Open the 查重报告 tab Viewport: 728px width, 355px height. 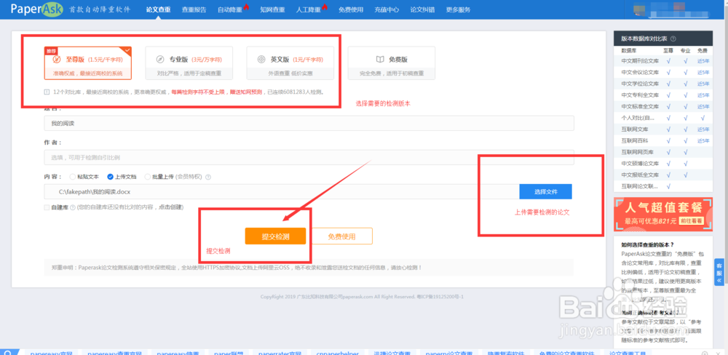point(194,9)
